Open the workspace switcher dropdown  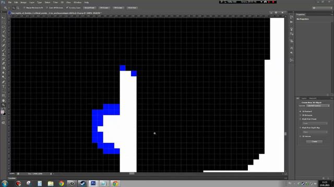tap(323, 8)
